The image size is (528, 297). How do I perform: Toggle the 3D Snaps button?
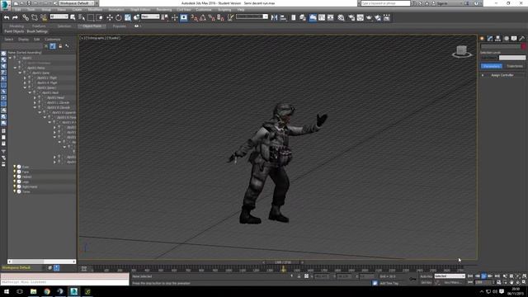pos(195,17)
